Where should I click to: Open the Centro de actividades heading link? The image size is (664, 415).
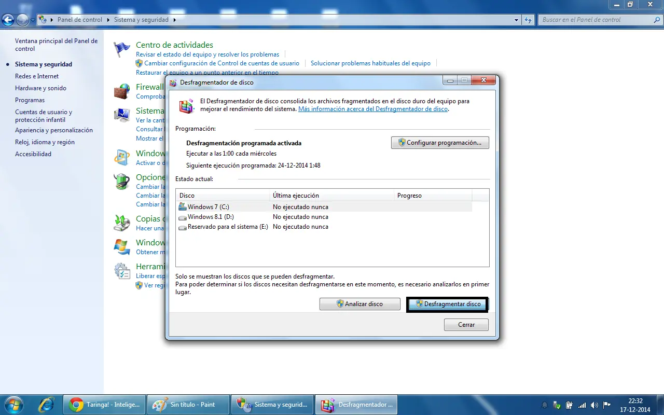click(x=174, y=45)
